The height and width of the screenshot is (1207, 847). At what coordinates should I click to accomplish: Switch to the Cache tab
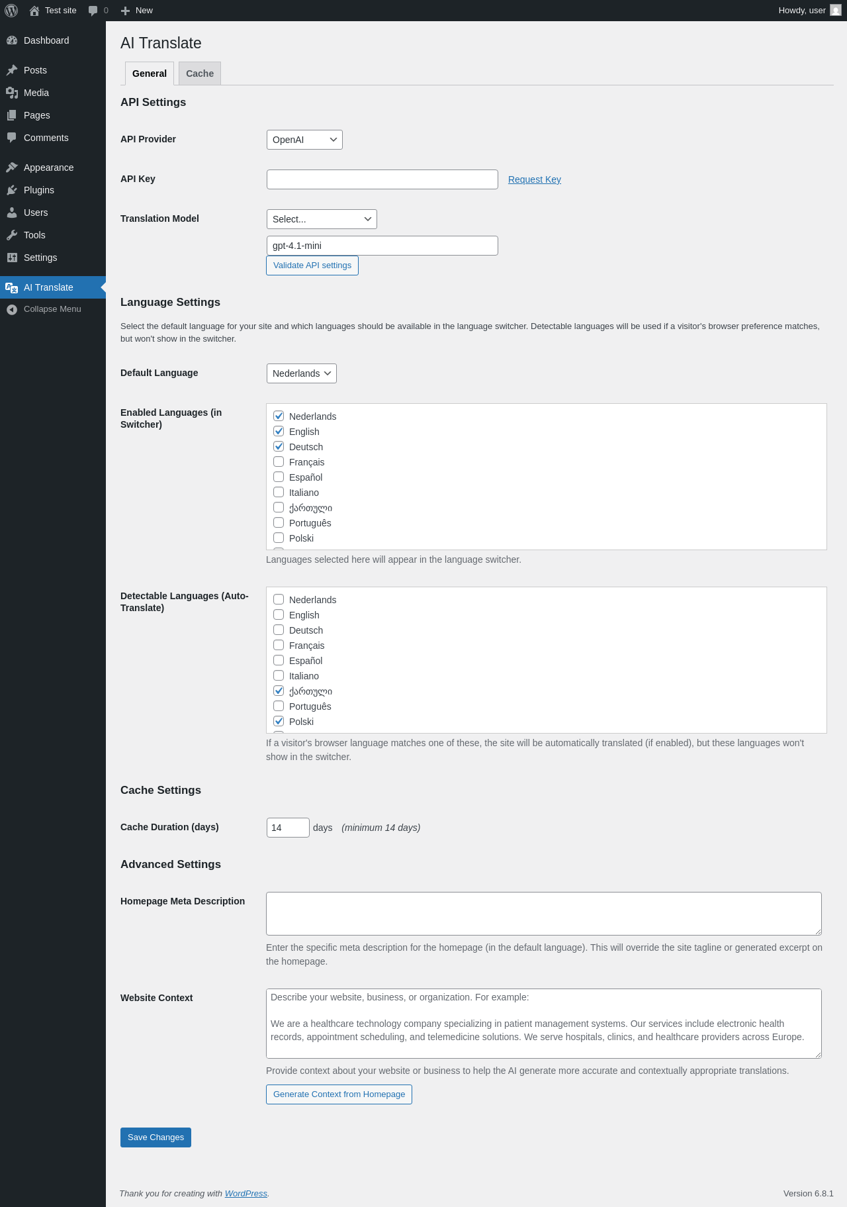pyautogui.click(x=200, y=73)
